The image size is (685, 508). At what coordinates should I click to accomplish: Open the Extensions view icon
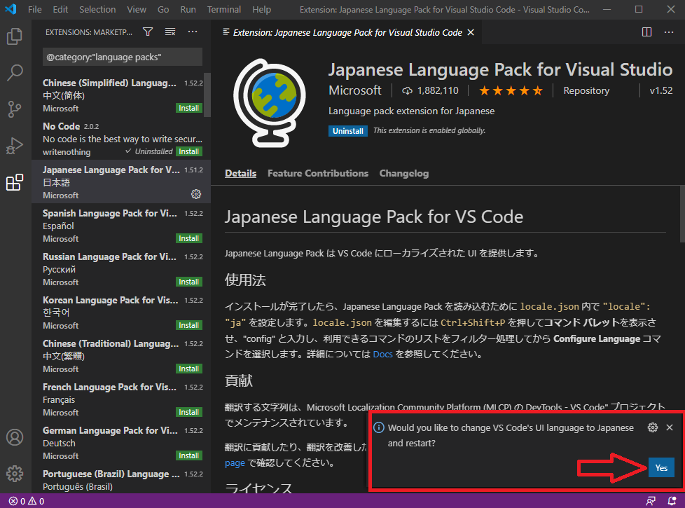[15, 182]
